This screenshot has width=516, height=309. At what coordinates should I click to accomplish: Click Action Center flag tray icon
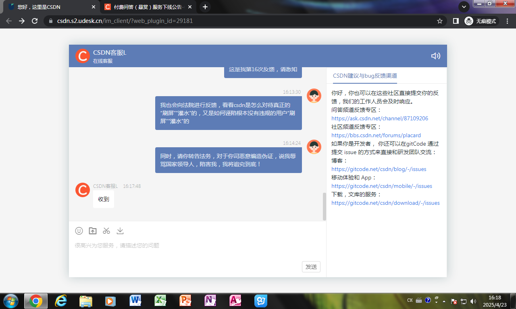click(454, 301)
